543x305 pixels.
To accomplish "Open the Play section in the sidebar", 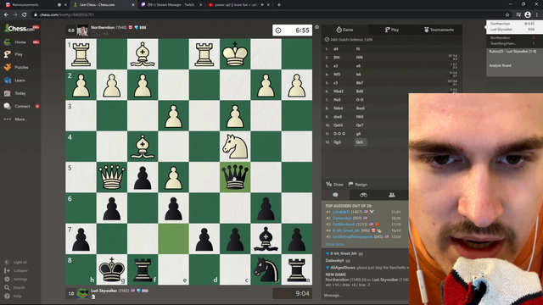I will [19, 54].
